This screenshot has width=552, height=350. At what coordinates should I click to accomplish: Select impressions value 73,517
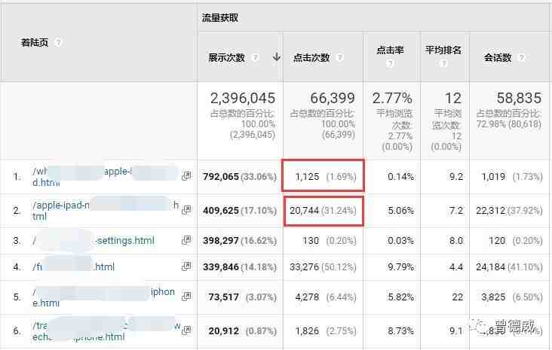coord(223,297)
